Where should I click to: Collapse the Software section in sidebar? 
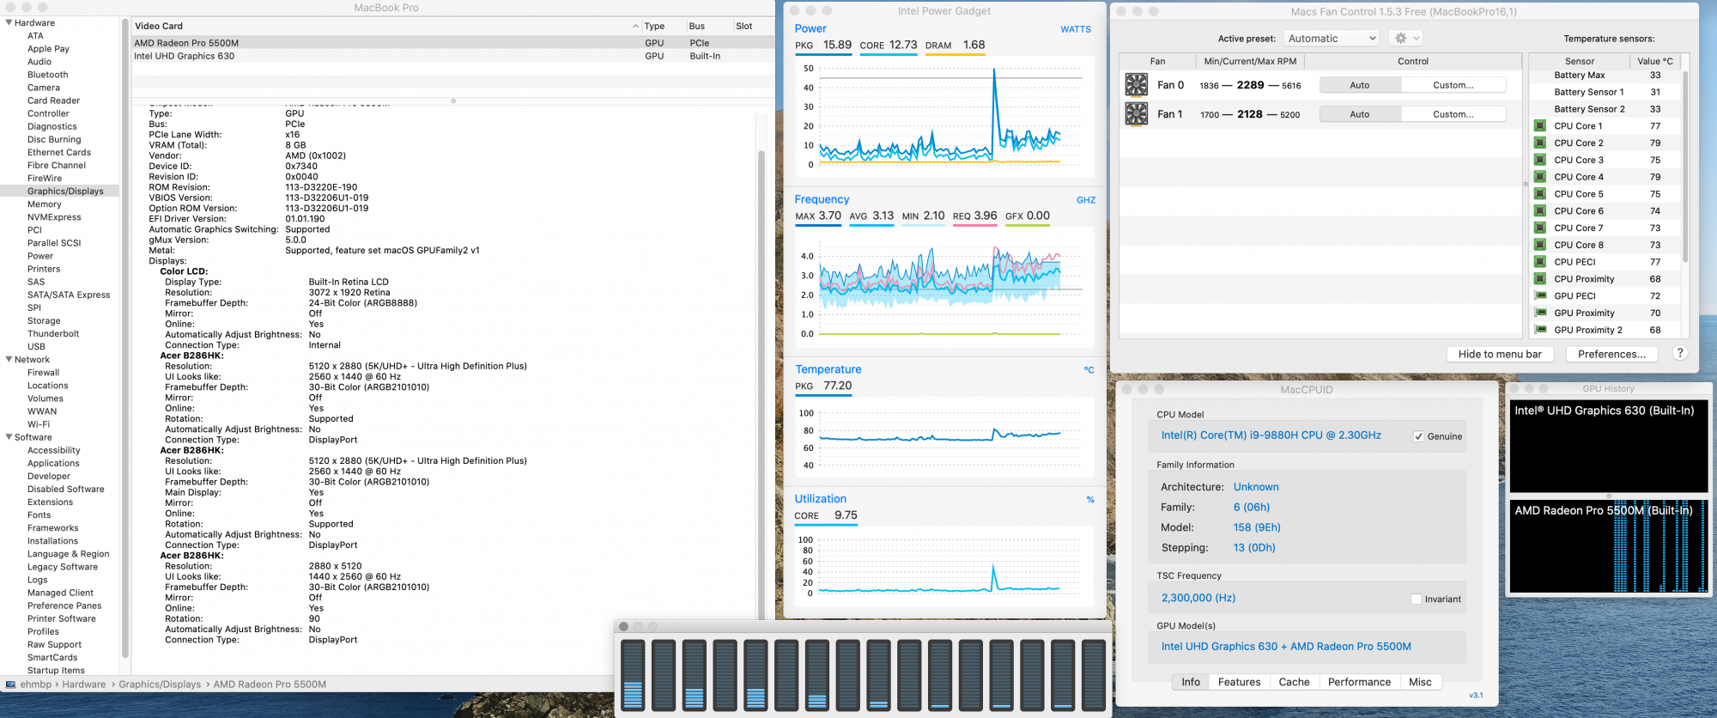9,436
